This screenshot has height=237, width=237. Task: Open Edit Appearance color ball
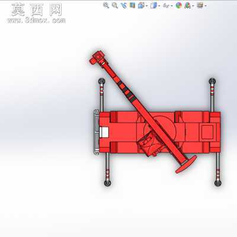point(179,5)
